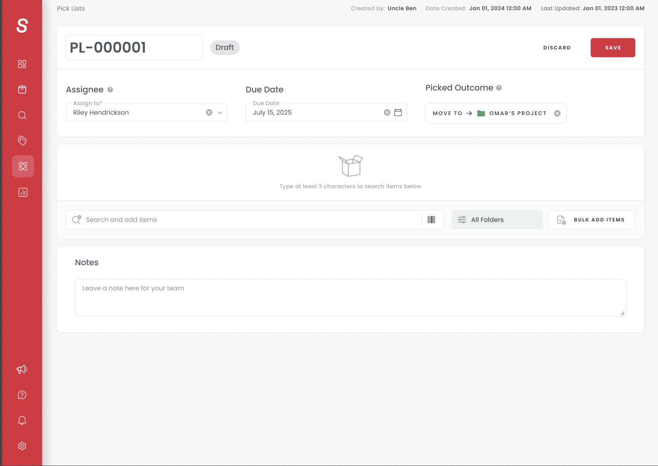This screenshot has height=466, width=658.
Task: Click the Pick Lists breadcrumb
Action: [x=71, y=8]
